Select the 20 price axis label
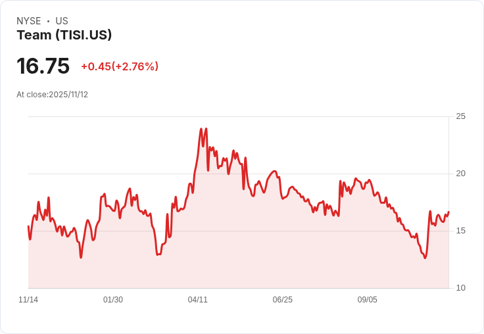Image resolution: width=484 pixels, height=334 pixels. (x=460, y=174)
